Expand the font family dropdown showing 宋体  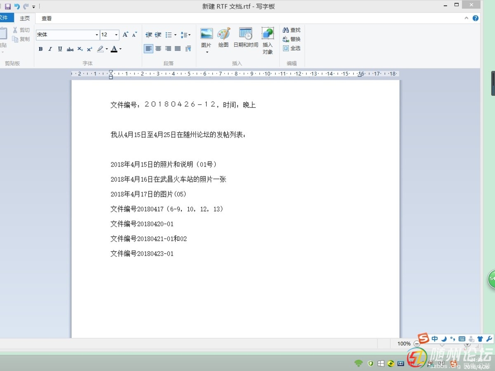point(97,35)
